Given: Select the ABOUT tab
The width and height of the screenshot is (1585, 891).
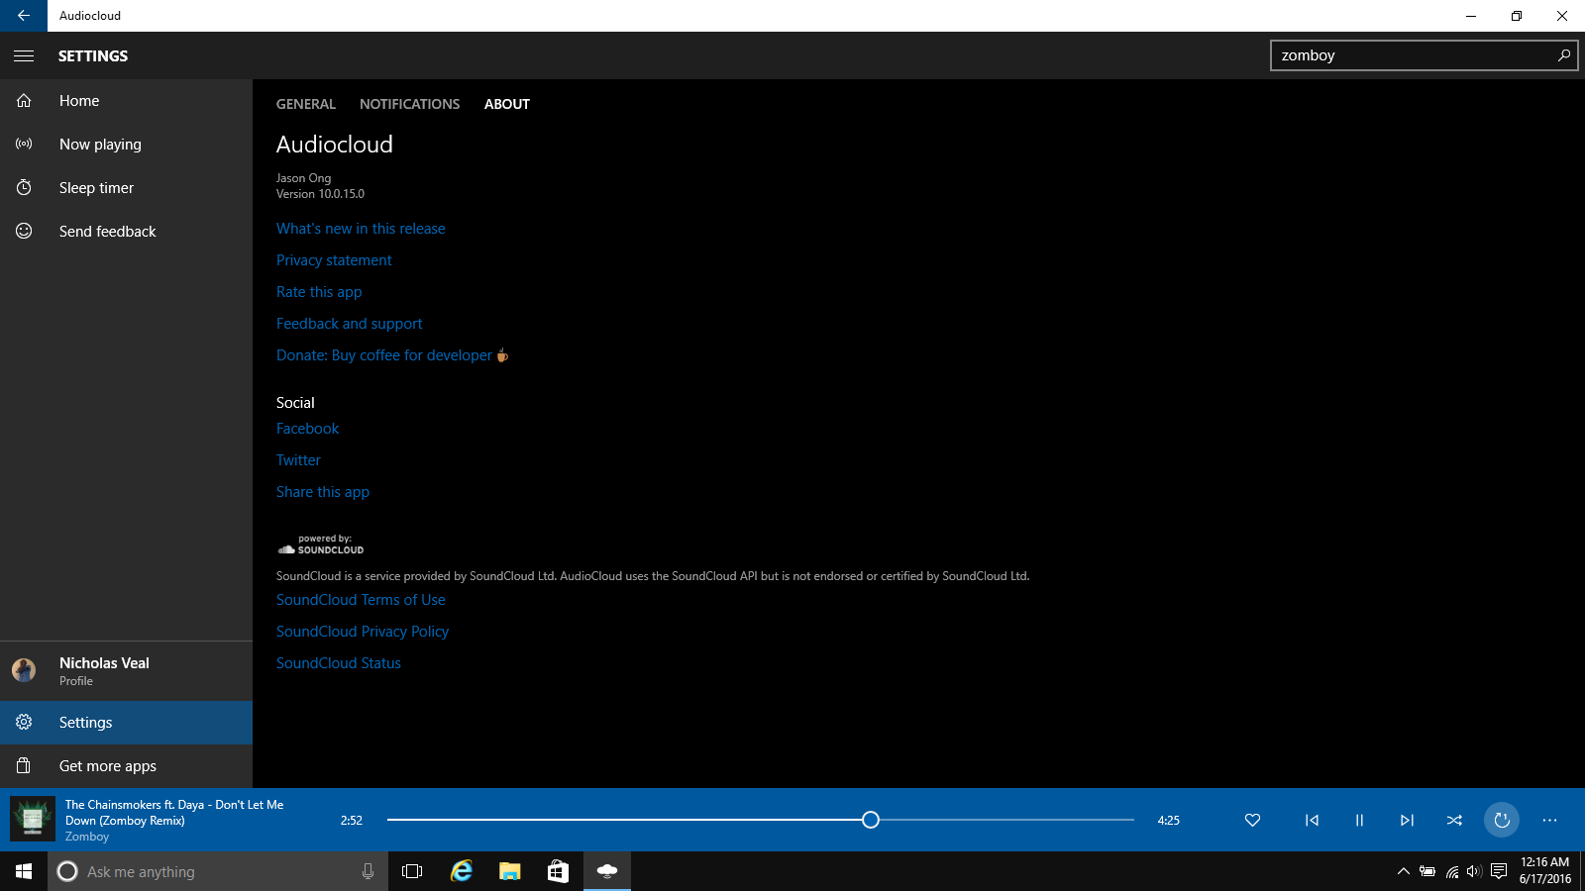Looking at the screenshot, I should tap(507, 104).
